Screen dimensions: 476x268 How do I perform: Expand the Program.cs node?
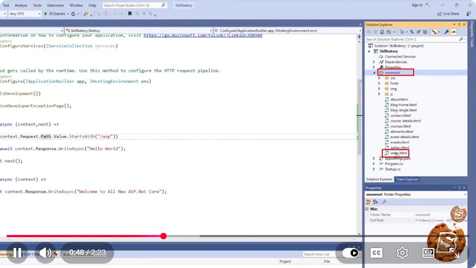pos(374,164)
